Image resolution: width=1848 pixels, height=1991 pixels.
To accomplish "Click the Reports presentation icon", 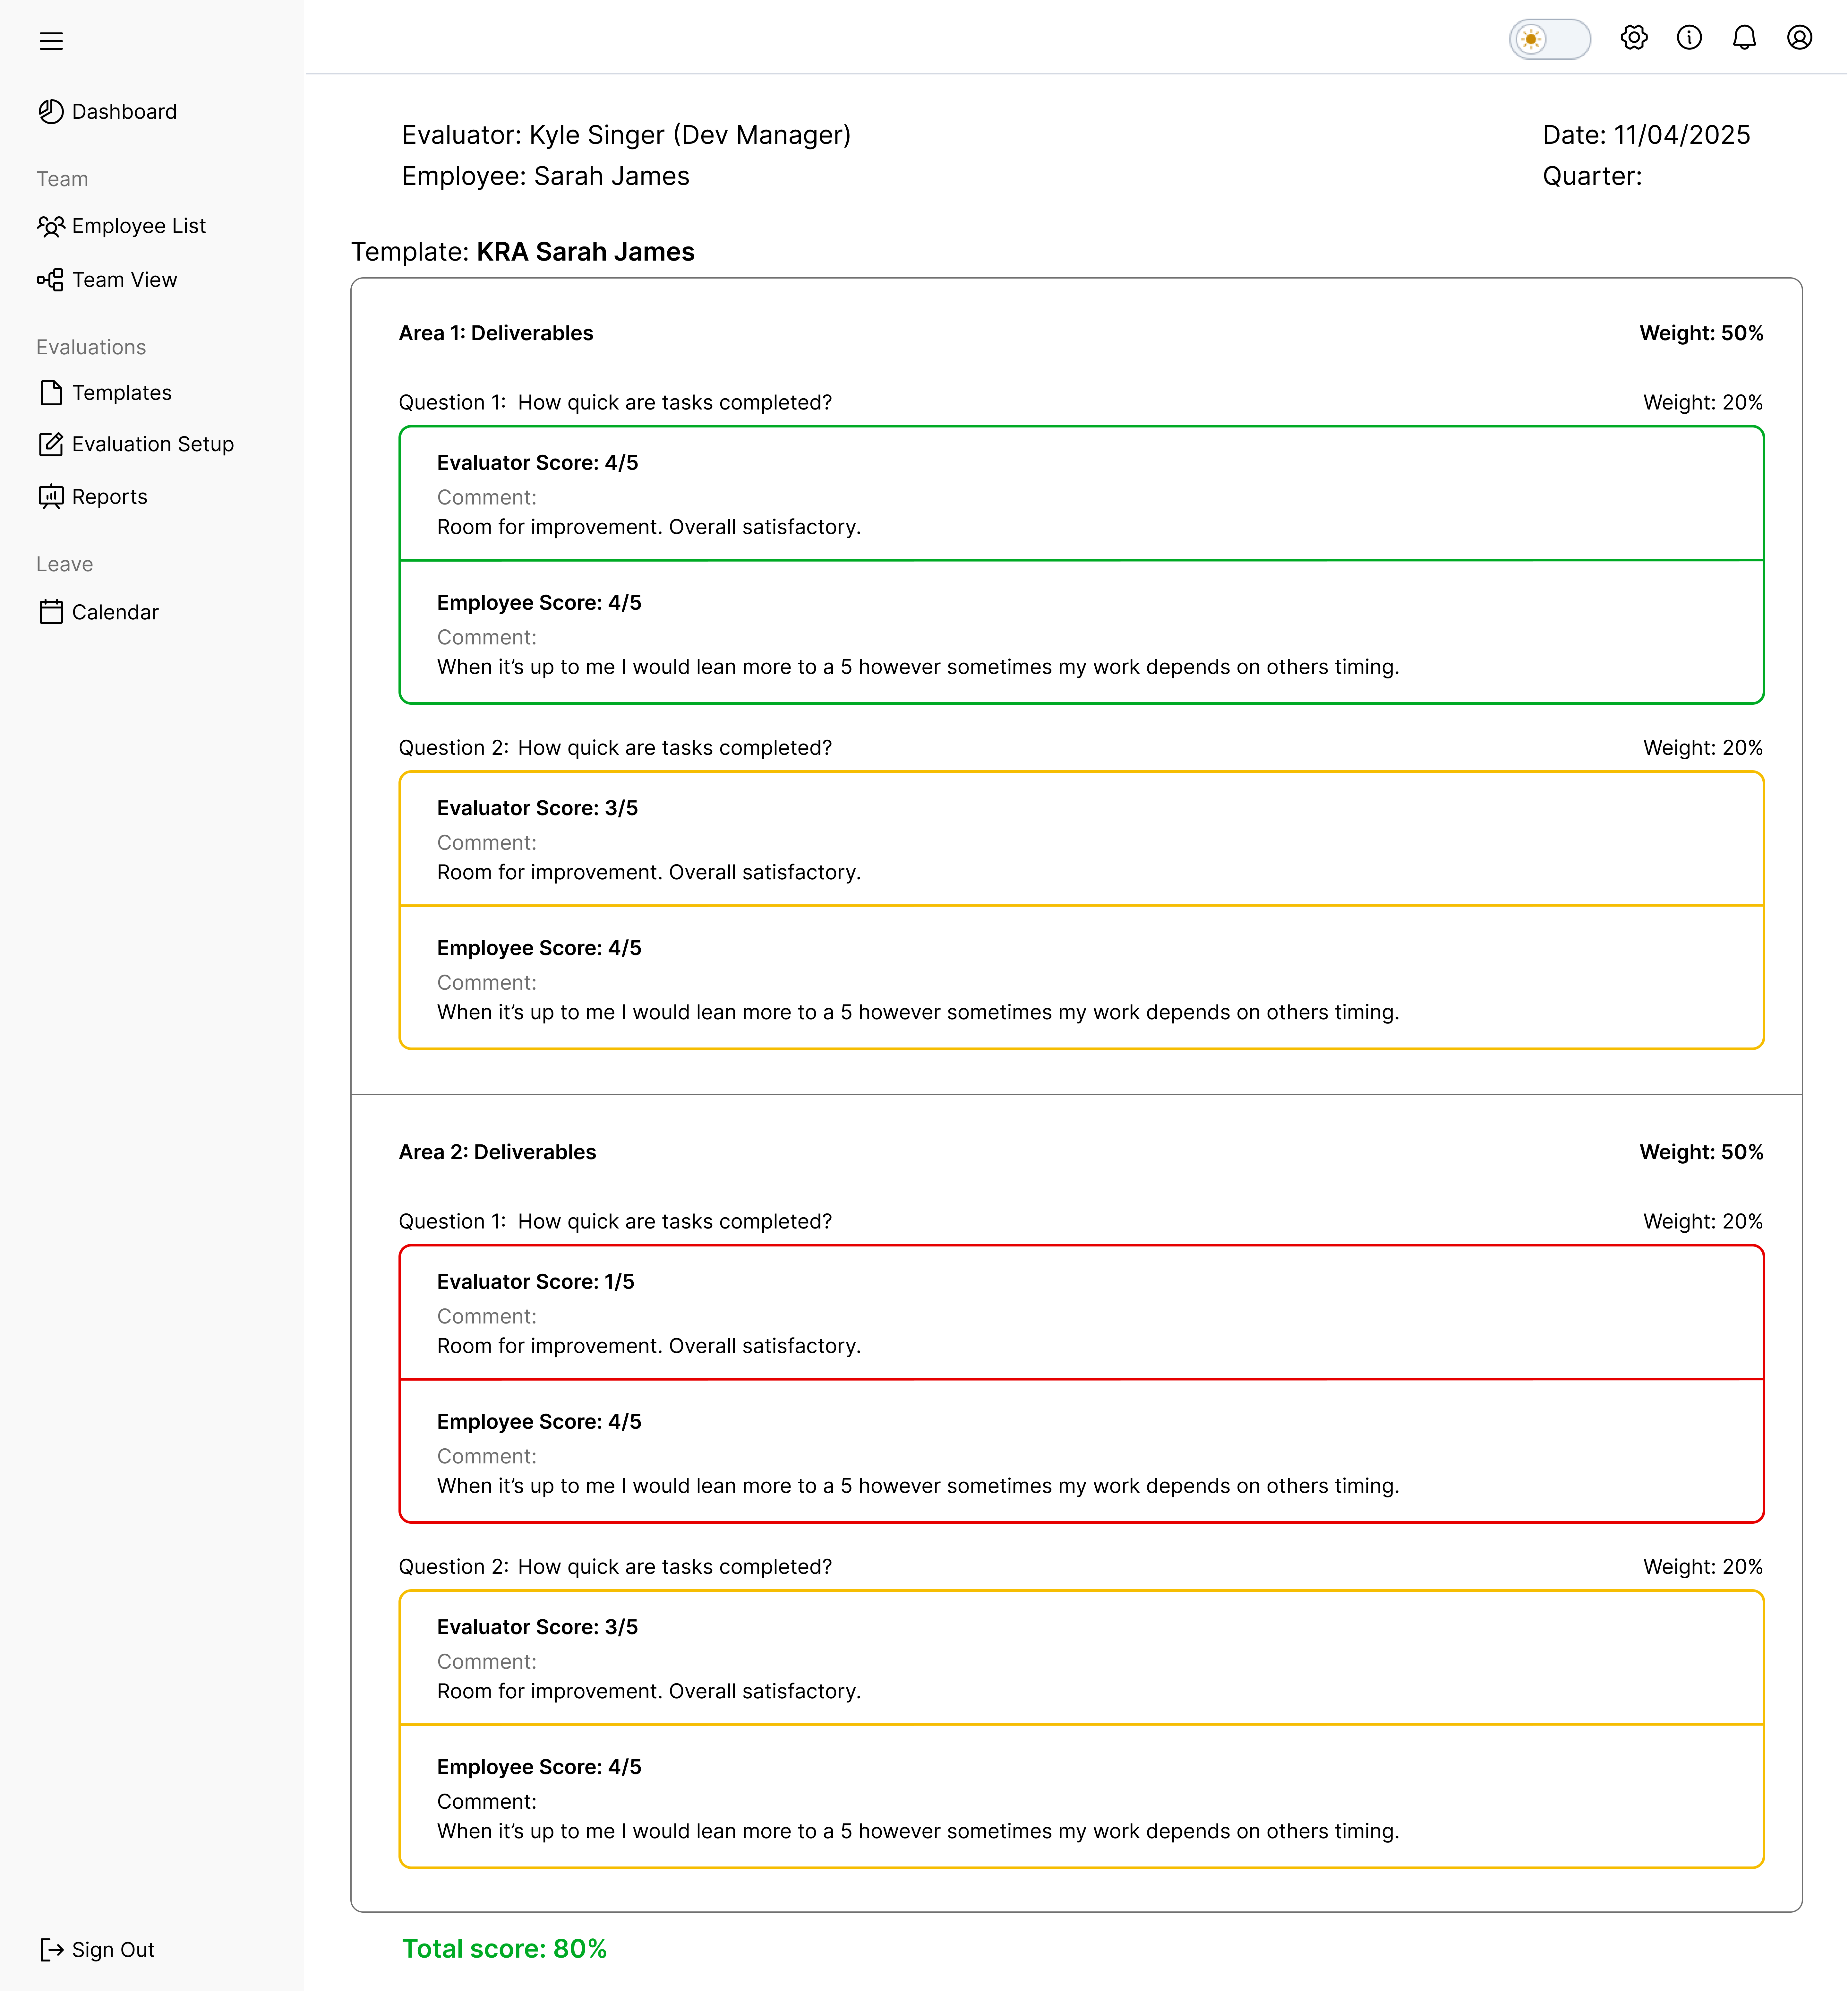I will 51,497.
